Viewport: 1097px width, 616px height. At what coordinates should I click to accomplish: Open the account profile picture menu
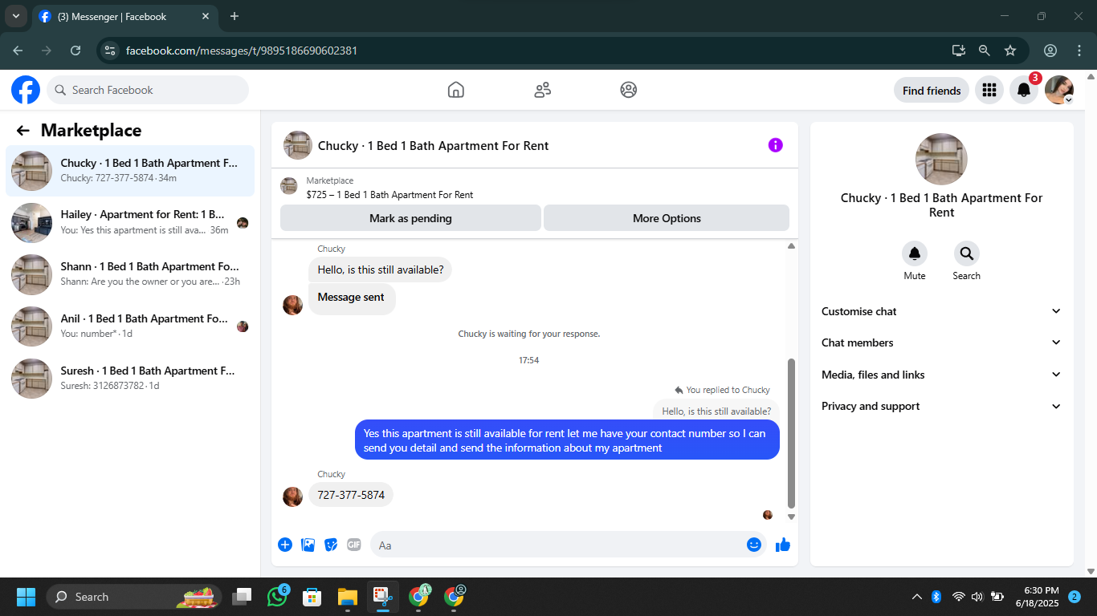coord(1059,91)
